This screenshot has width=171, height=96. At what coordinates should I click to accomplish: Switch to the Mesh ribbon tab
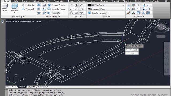point(36,1)
